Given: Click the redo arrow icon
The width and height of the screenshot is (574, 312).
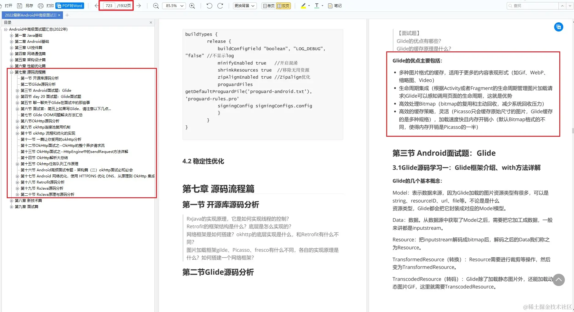Looking at the screenshot, I should click(x=220, y=6).
